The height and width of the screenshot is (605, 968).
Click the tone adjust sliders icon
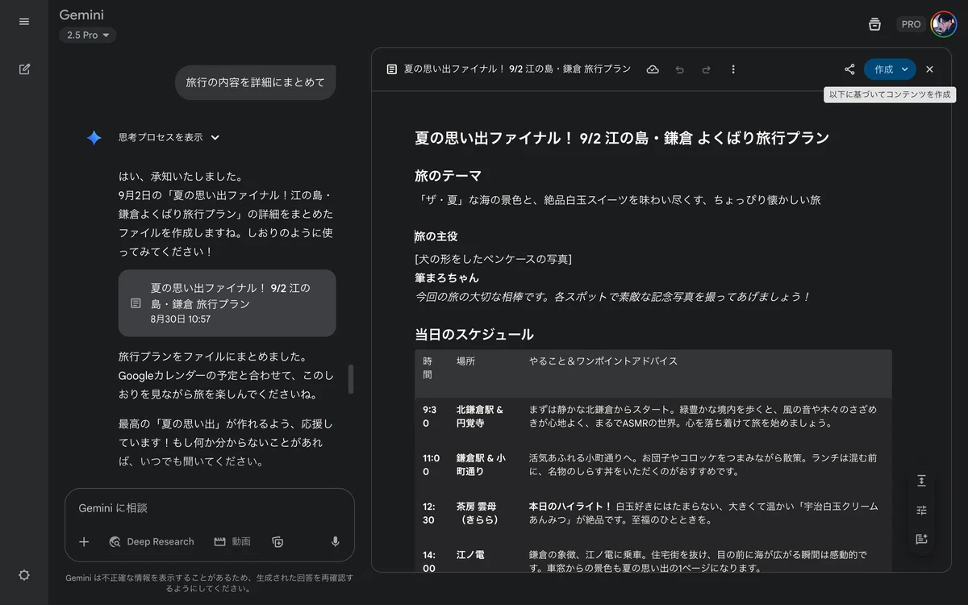(x=922, y=510)
